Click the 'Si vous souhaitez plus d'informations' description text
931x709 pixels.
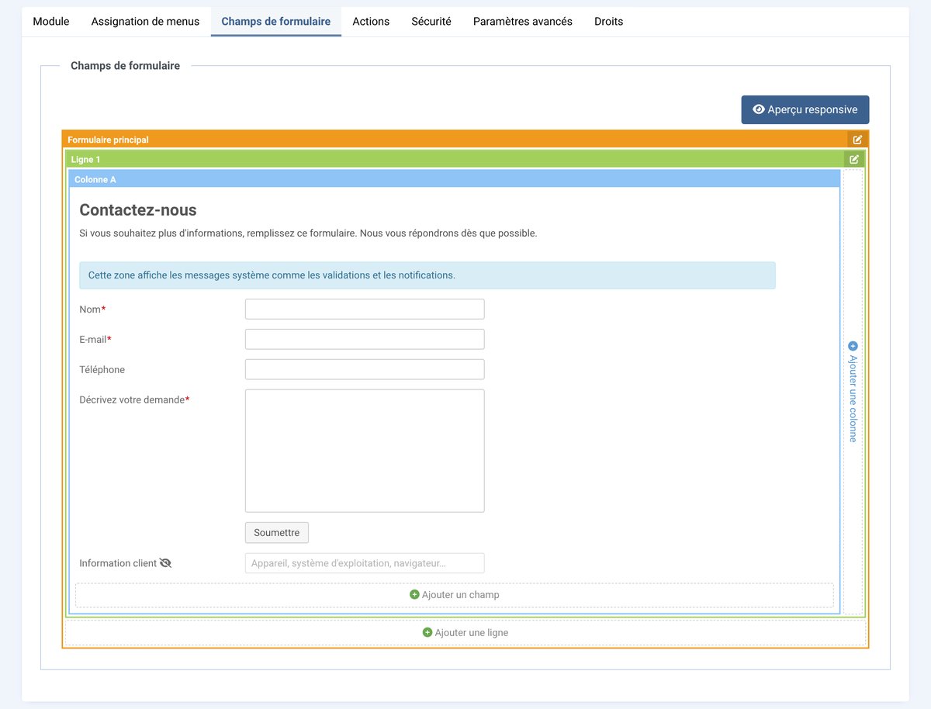(308, 233)
